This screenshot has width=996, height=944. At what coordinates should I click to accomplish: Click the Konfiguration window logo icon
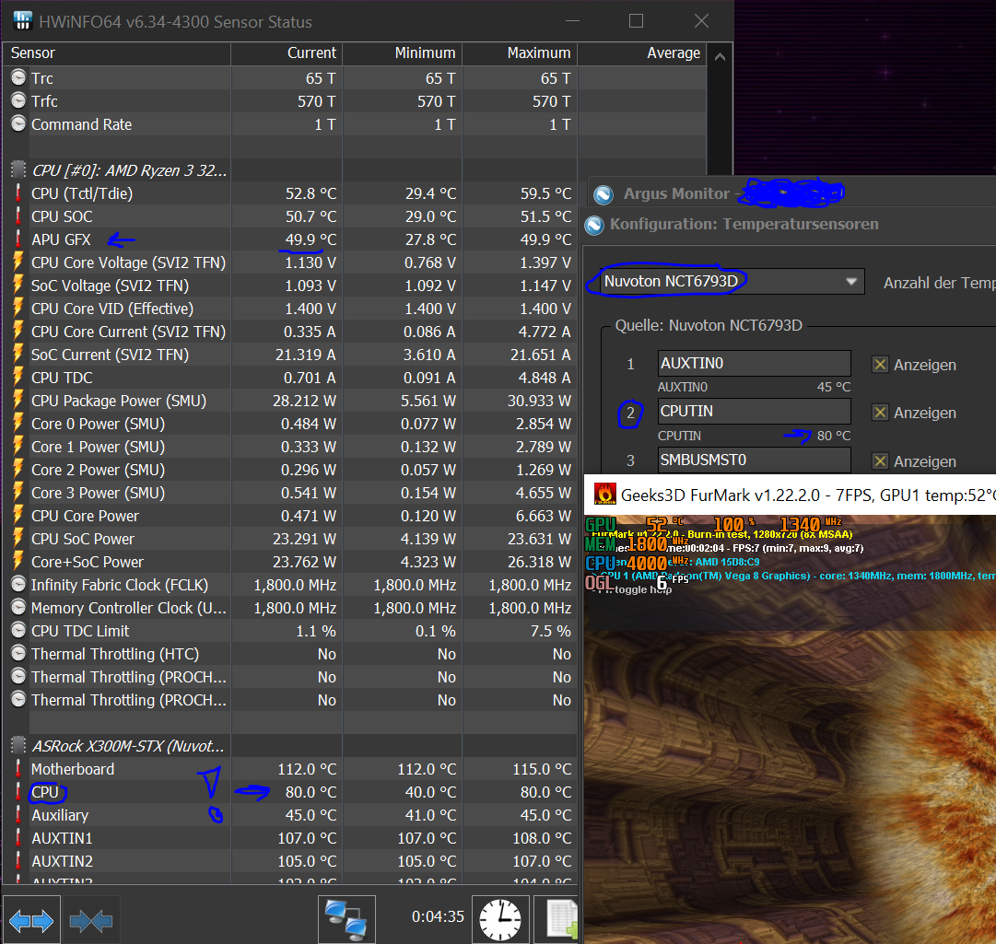(594, 225)
